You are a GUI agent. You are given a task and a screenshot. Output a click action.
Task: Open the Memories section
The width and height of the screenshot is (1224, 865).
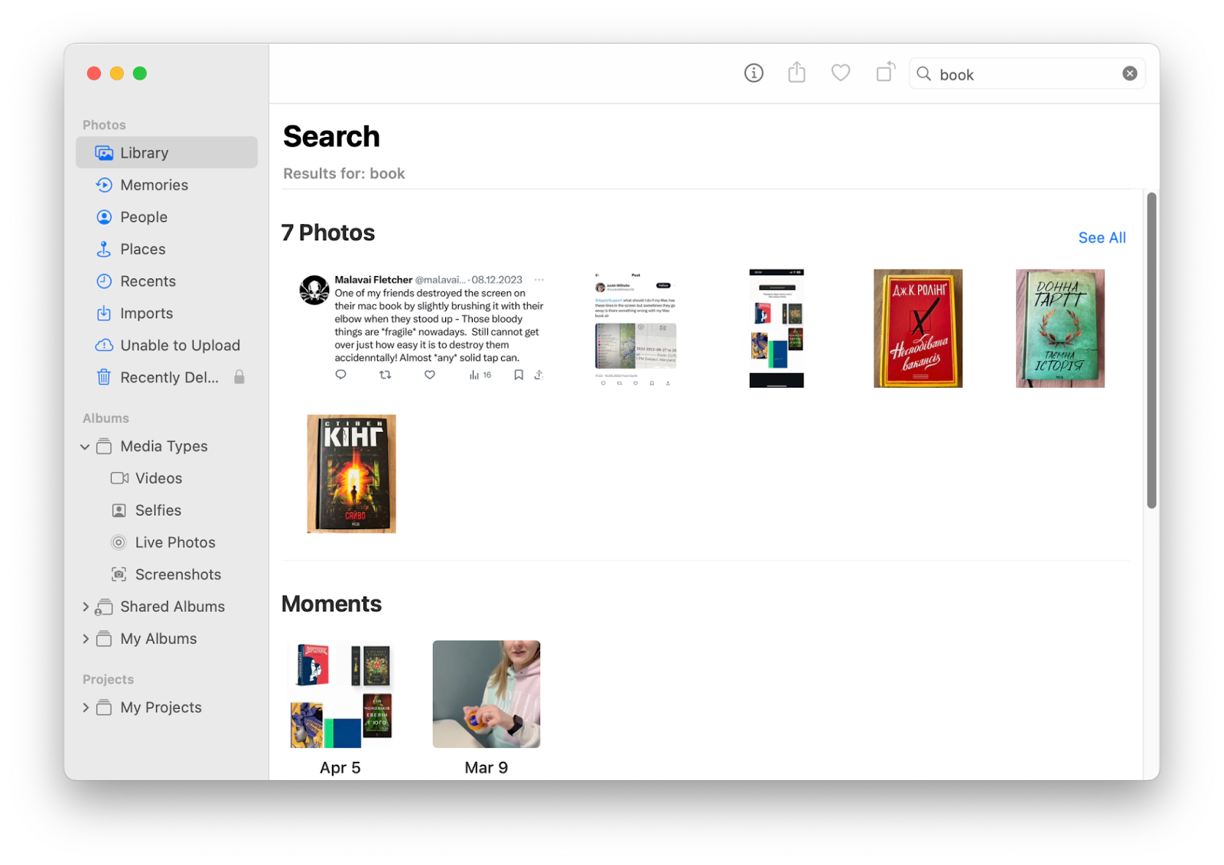coord(153,184)
